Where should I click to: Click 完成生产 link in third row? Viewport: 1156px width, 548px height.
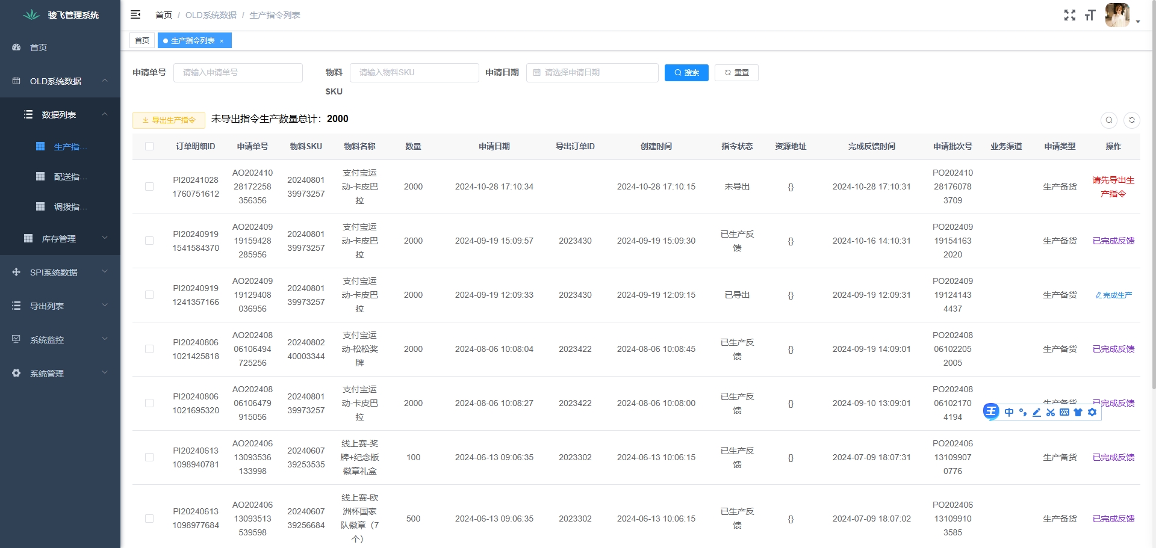coord(1113,295)
